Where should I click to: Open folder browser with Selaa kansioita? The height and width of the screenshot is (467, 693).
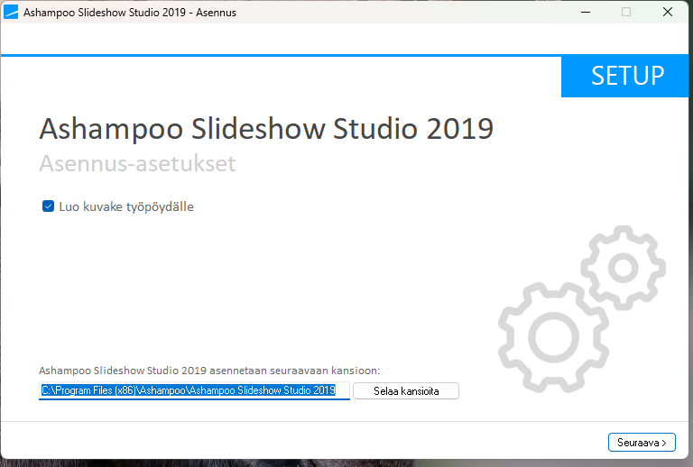click(406, 391)
